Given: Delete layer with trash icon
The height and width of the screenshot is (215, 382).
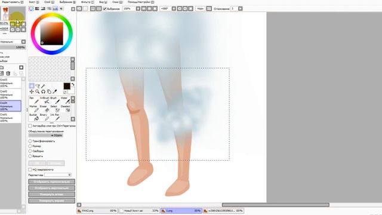Looking at the screenshot, I should click(8, 73).
